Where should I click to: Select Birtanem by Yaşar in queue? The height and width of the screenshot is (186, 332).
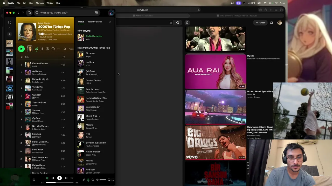pyautogui.click(x=94, y=55)
